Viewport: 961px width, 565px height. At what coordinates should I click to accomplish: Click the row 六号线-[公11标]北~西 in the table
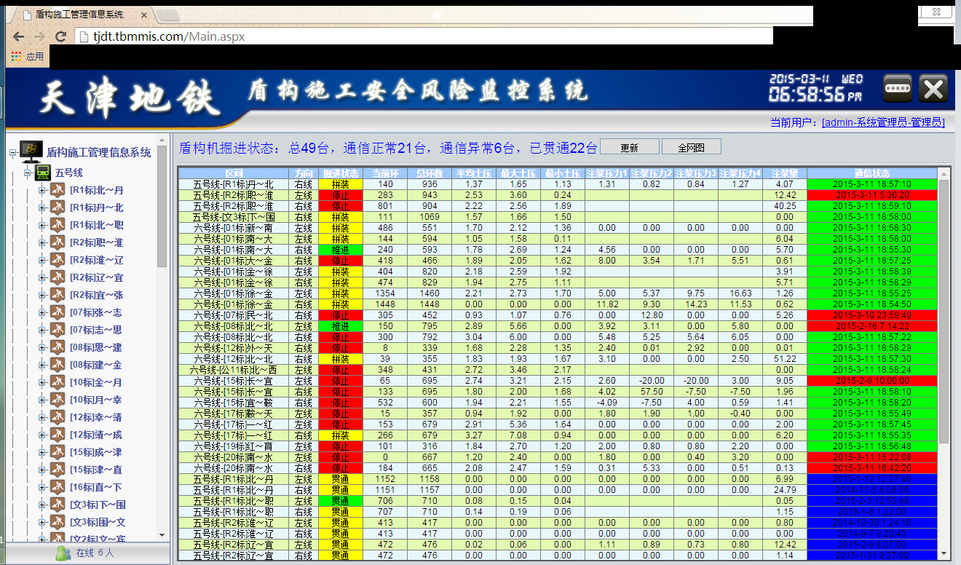558,370
